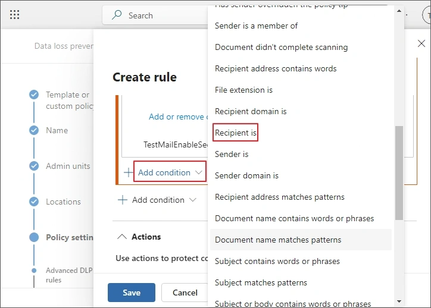Image resolution: width=431 pixels, height=308 pixels.
Task: Click the Add or remove link
Action: (178, 117)
